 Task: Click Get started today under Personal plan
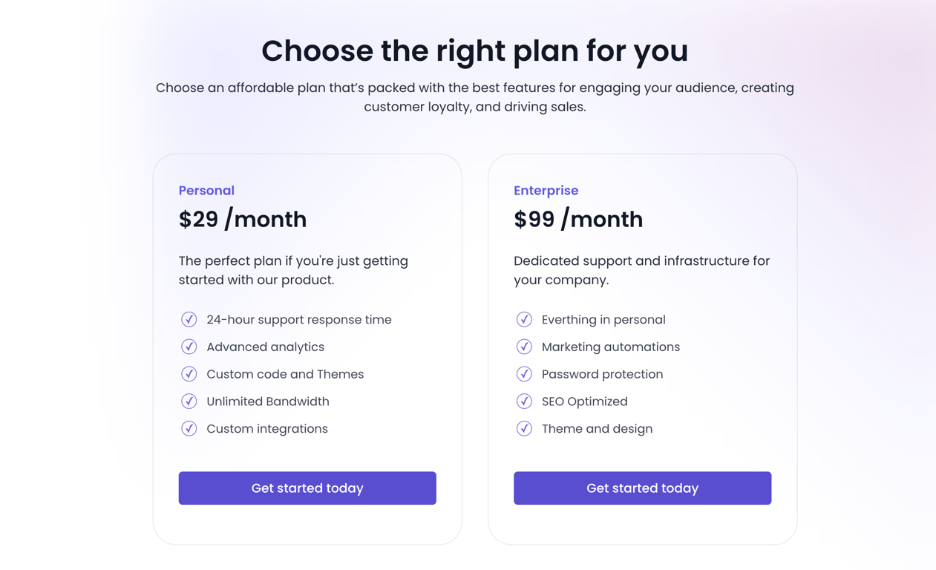[307, 488]
